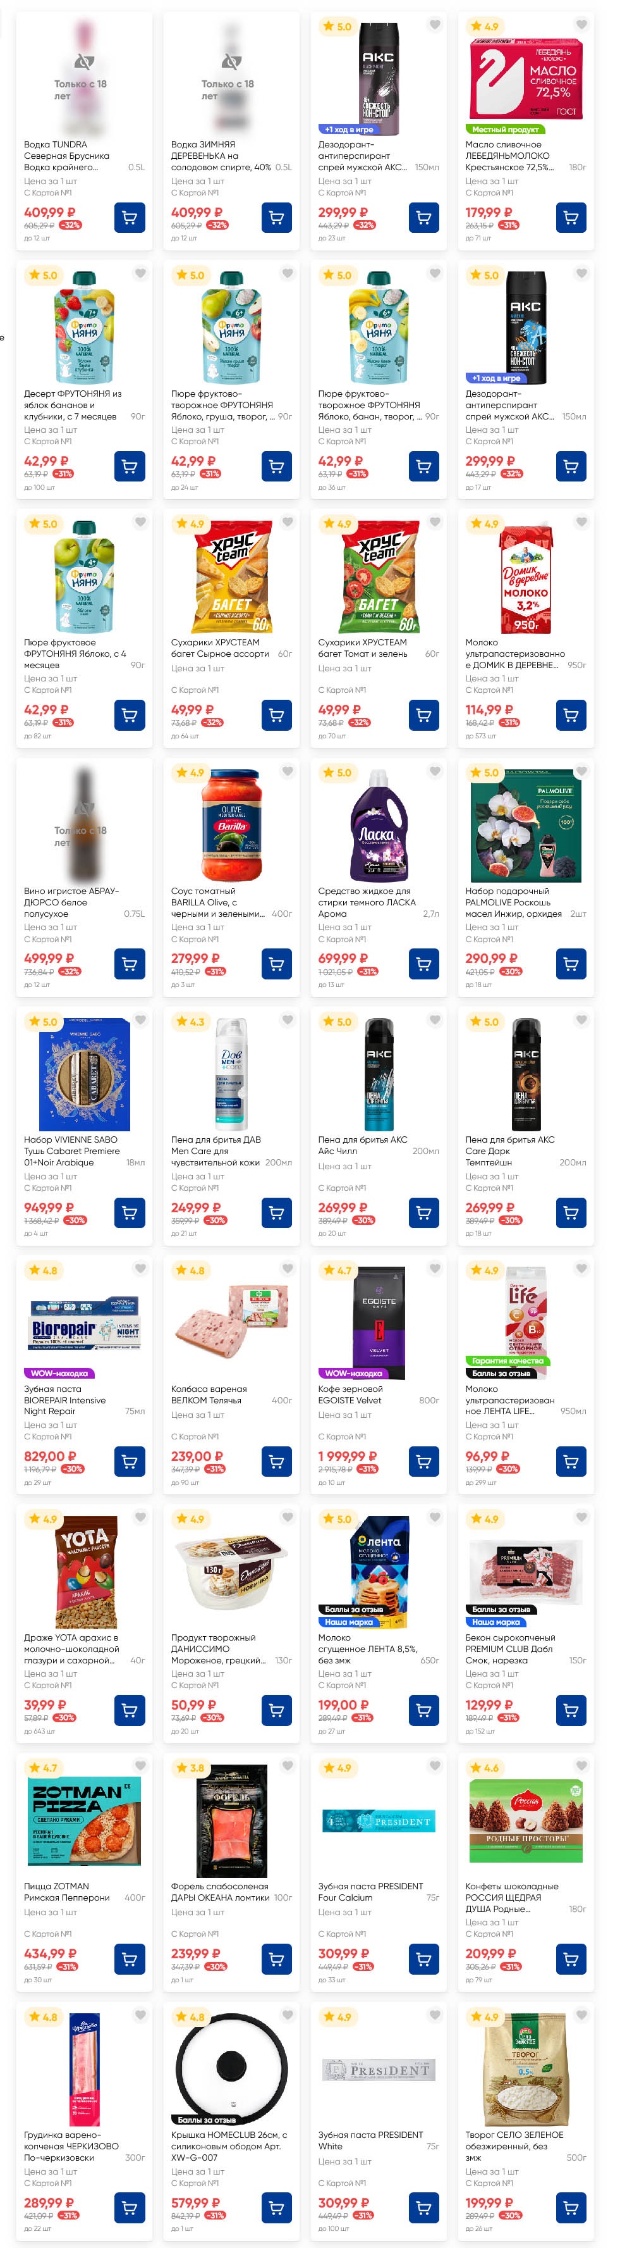Click WOW-находка badge on EGOISTE coffee

coord(354,1373)
